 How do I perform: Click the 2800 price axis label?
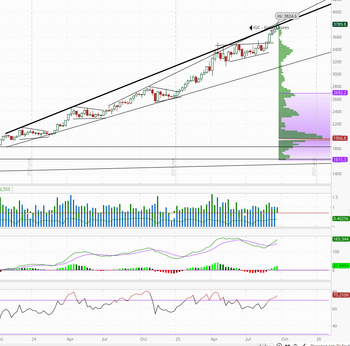click(337, 86)
